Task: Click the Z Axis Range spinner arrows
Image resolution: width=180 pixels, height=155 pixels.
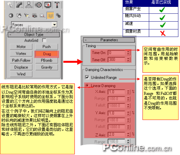Action: (x=128, y=141)
